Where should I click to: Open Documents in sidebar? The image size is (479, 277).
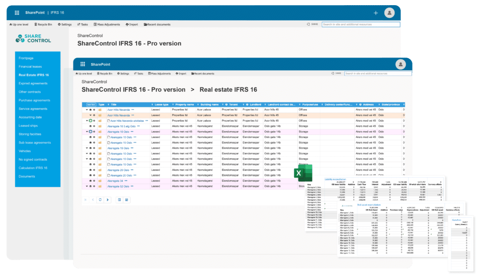[27, 176]
